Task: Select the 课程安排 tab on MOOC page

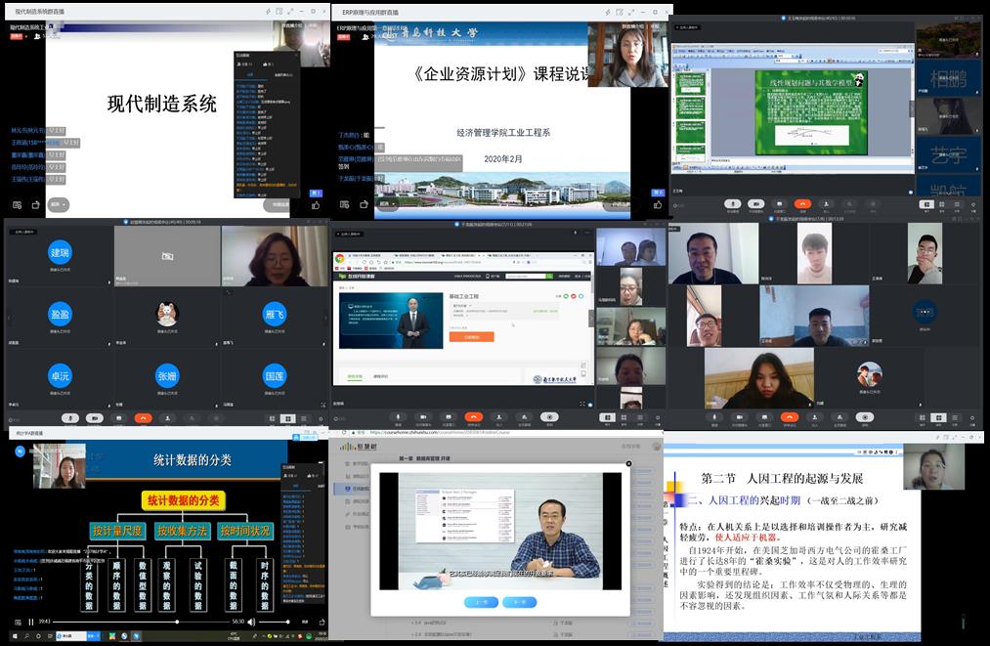Action: click(x=354, y=375)
